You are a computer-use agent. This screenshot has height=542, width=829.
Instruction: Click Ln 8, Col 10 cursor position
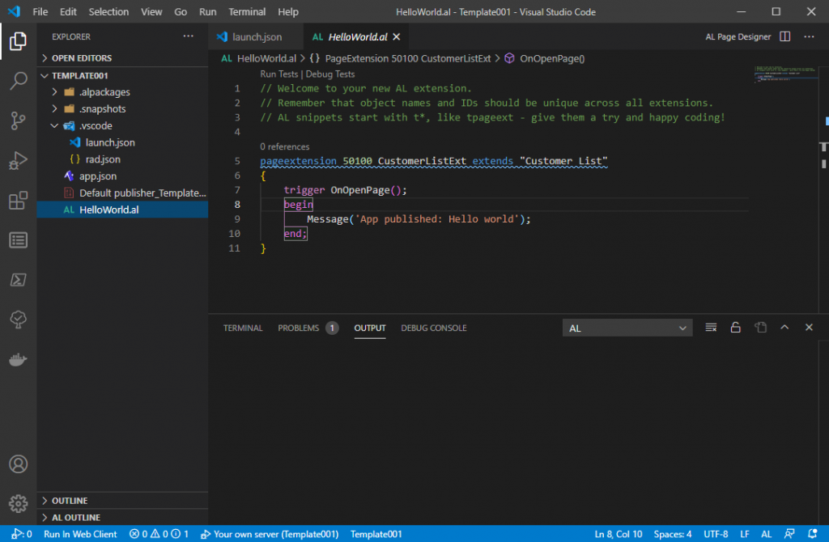pos(619,534)
